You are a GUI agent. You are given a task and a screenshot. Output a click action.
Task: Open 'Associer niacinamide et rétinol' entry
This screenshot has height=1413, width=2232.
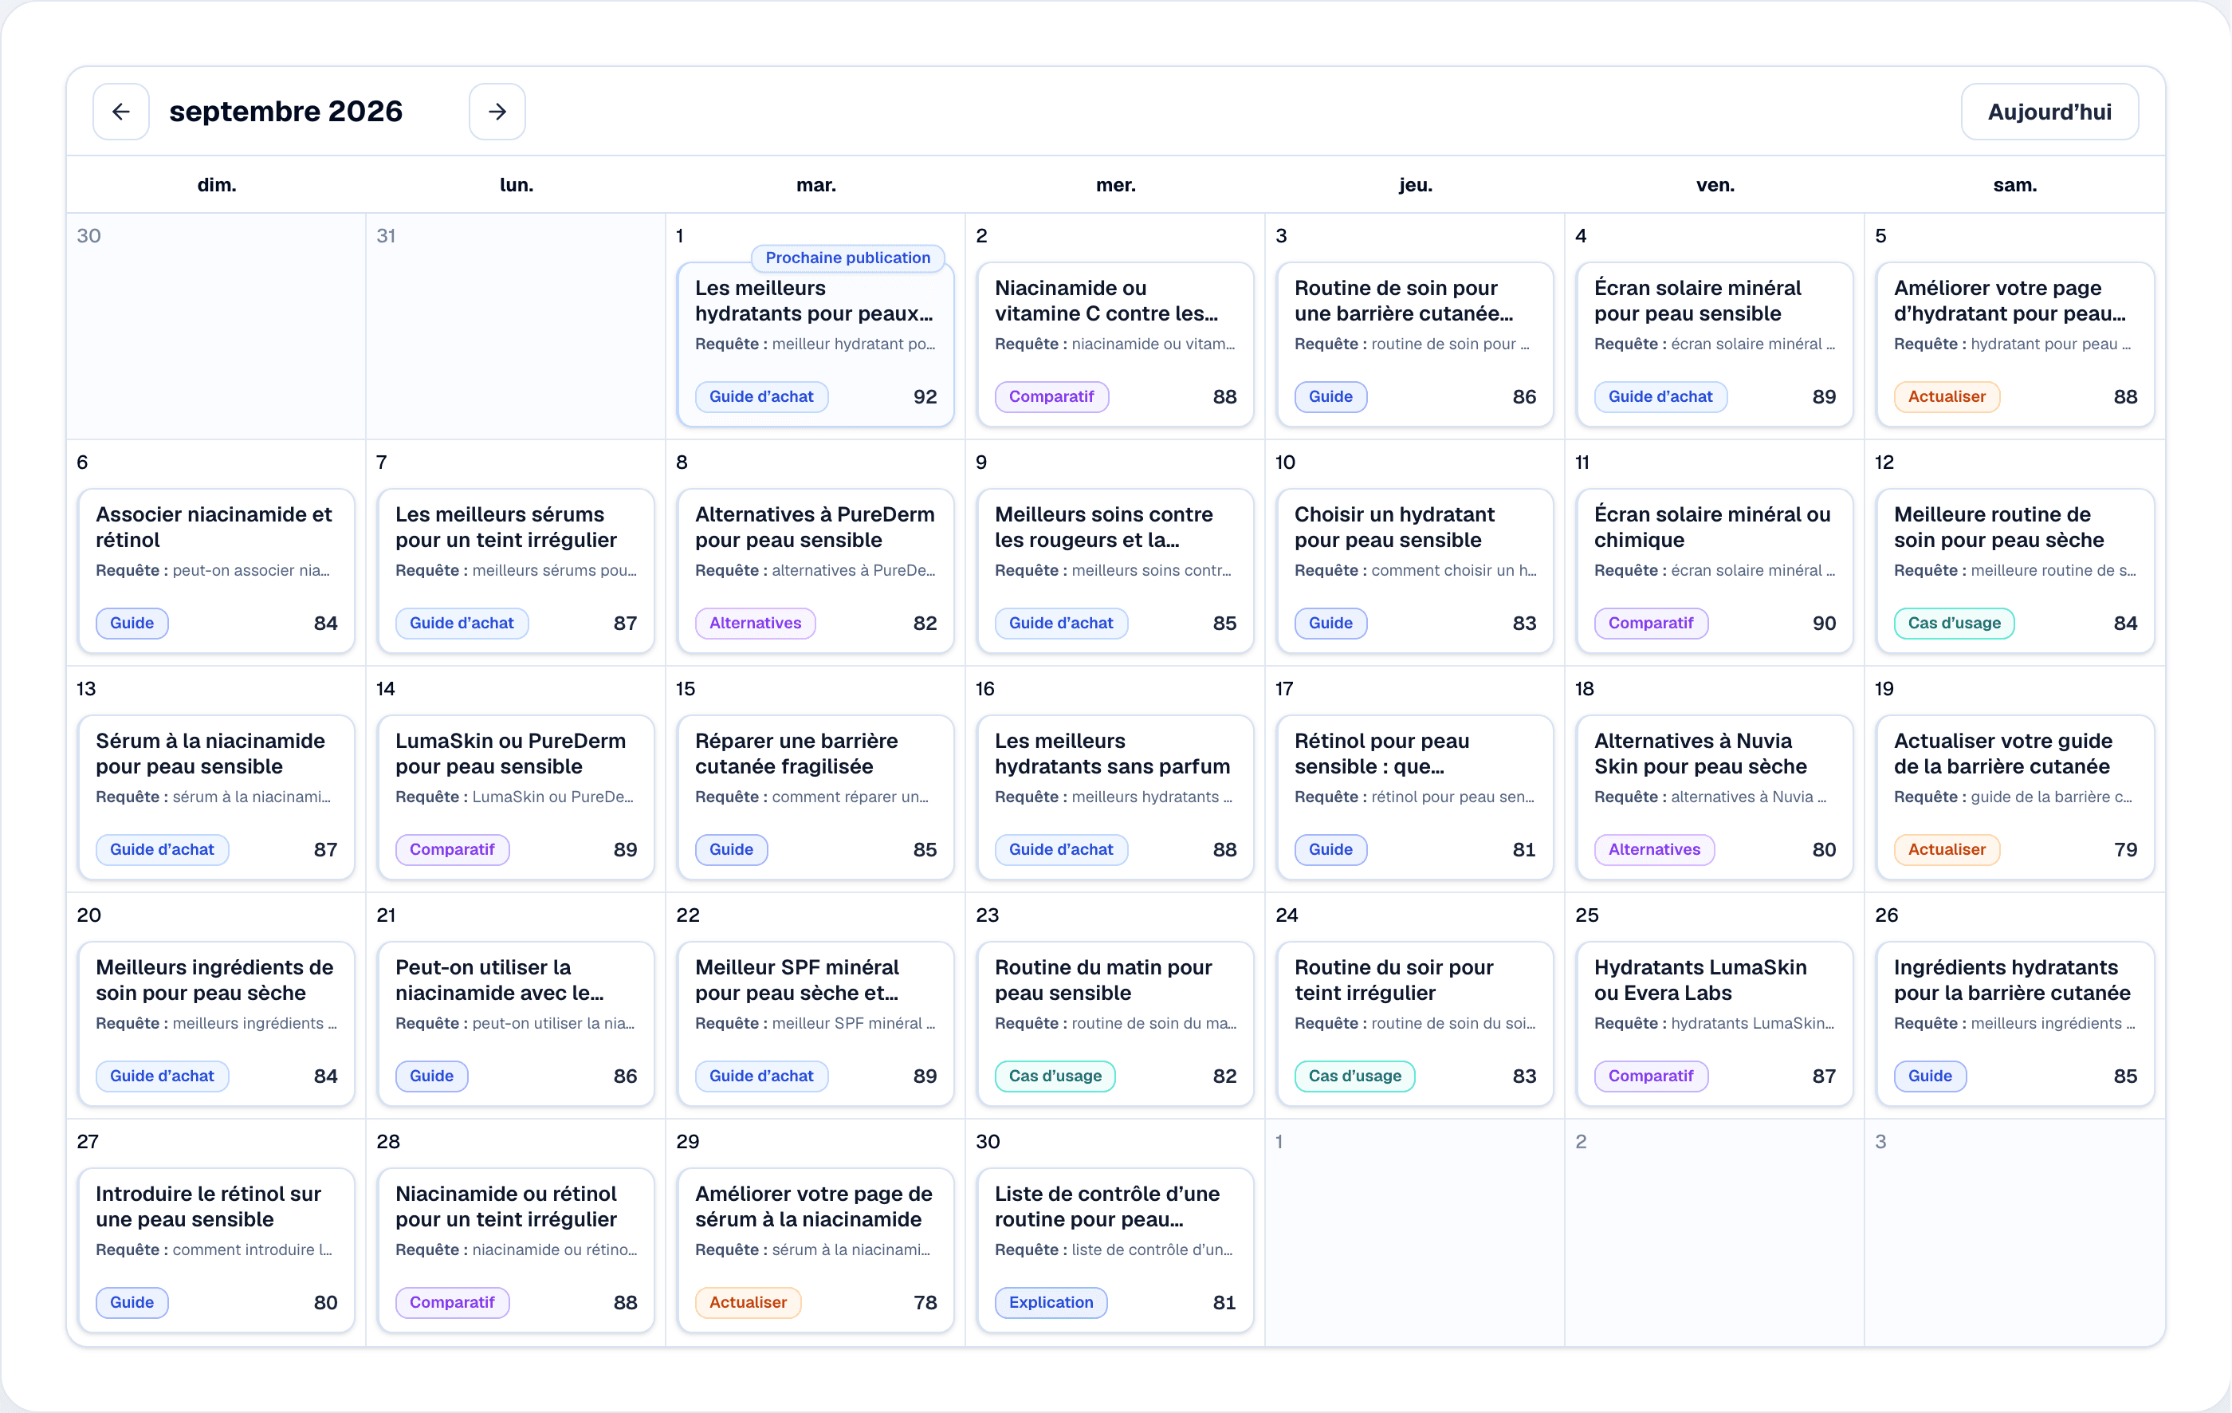coord(216,570)
